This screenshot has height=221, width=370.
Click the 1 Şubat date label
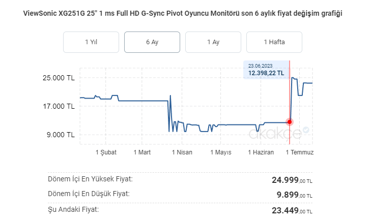tap(106, 152)
